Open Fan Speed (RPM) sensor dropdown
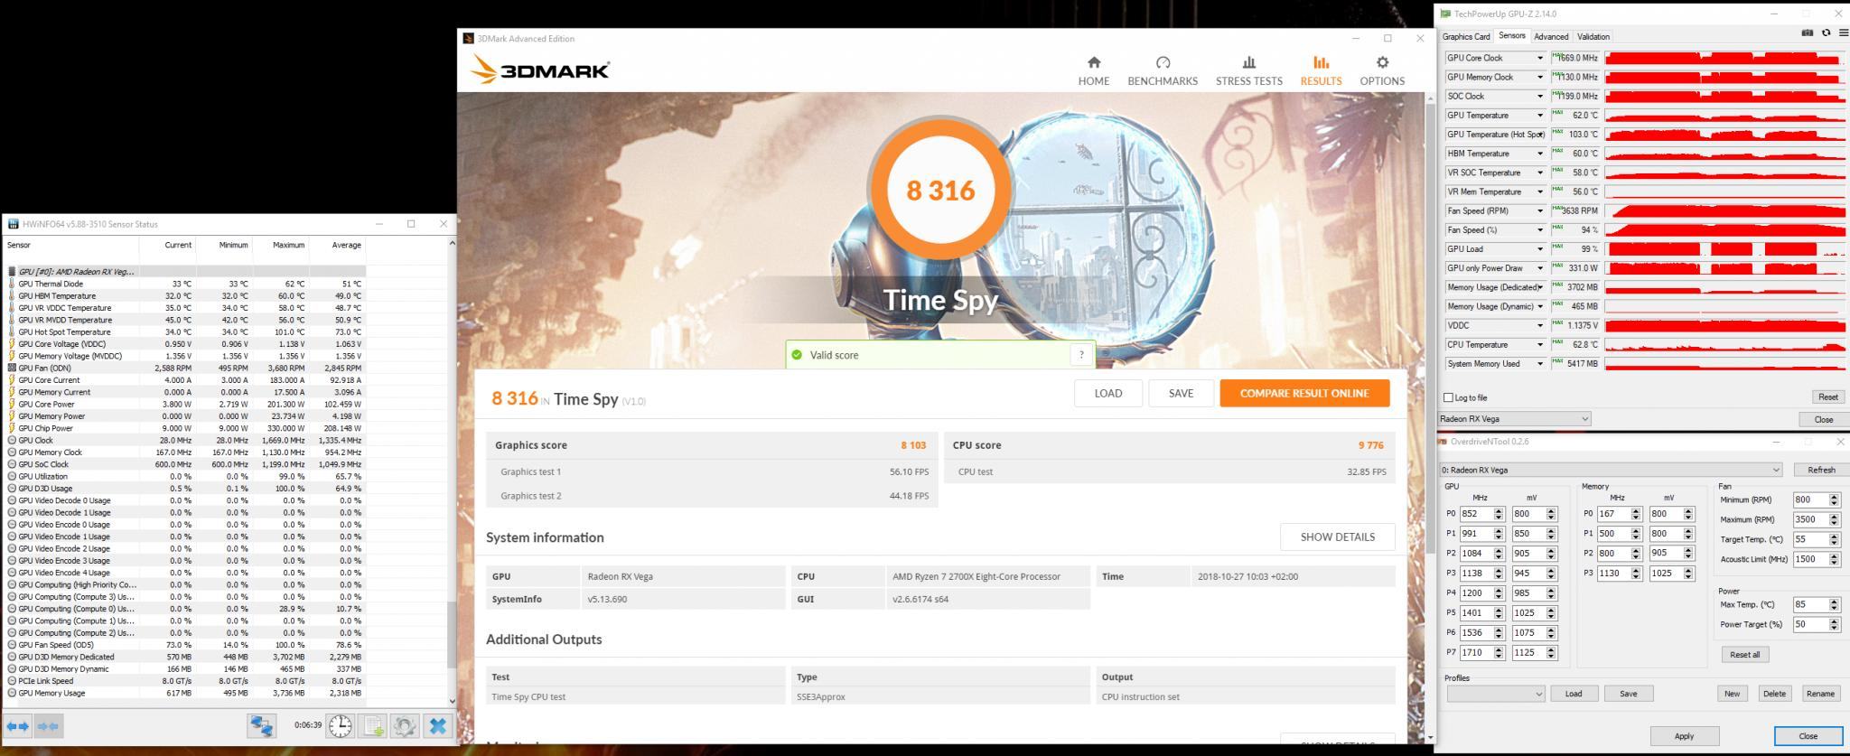 1540,210
